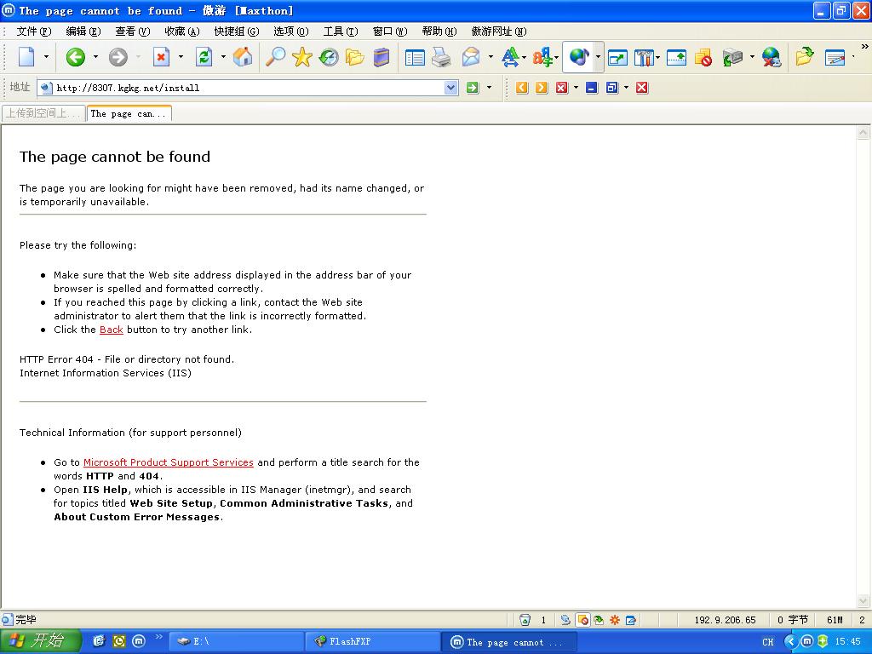Open the folders icon in the toolbar
The height and width of the screenshot is (654, 872).
point(355,57)
